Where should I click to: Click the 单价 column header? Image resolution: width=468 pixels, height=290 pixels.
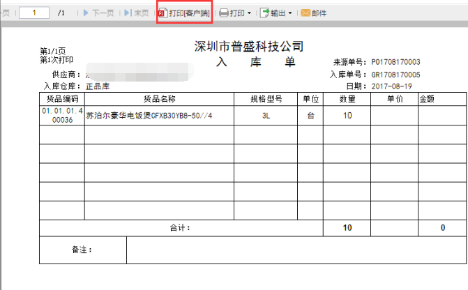click(x=394, y=99)
